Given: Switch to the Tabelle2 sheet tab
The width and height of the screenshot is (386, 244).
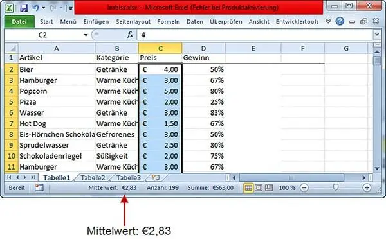Looking at the screenshot, I should tap(93, 177).
